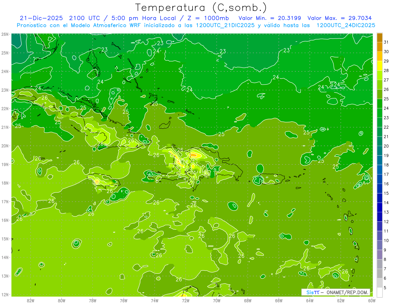Viewport: 395px width, 305px height.
Task: Click the teal swatch between 19 and 20
Action: click(380, 151)
